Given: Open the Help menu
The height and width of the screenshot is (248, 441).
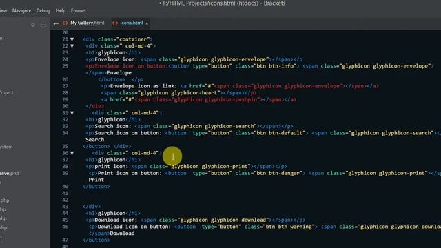Looking at the screenshot, I should click(61, 11).
